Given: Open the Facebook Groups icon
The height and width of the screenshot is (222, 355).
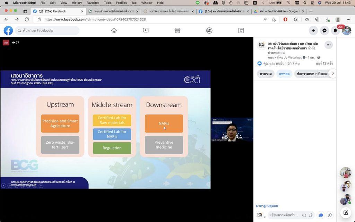Looking at the screenshot, I should tap(209, 31).
